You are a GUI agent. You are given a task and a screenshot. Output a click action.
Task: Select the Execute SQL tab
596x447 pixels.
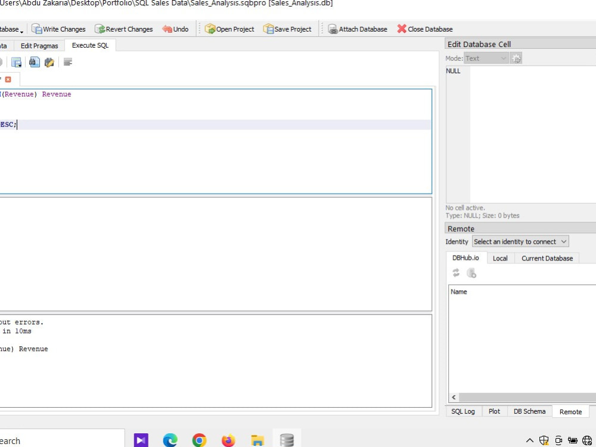pyautogui.click(x=90, y=45)
